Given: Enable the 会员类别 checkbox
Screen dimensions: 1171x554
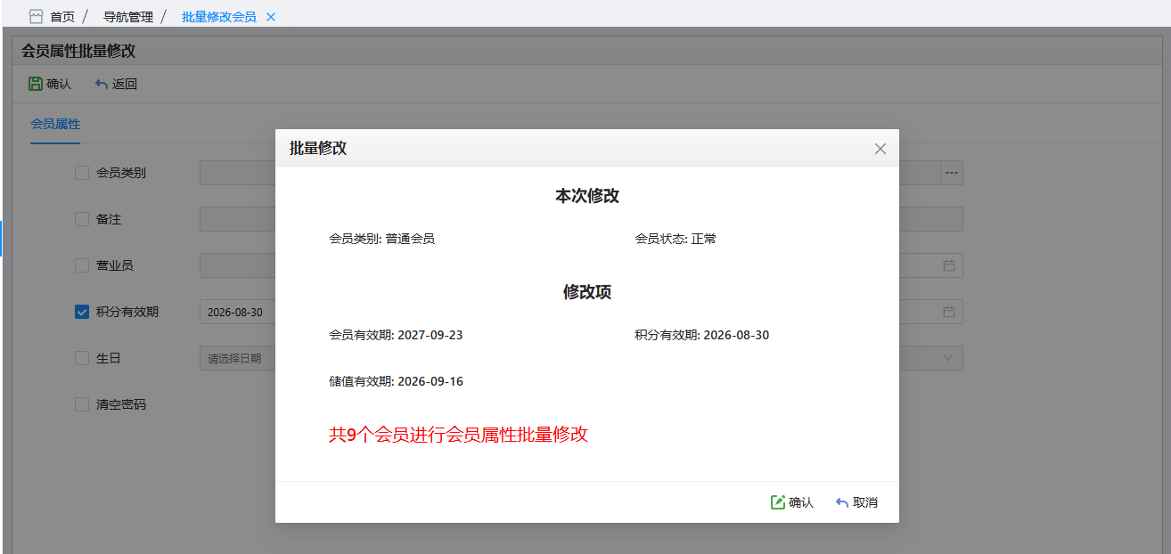Looking at the screenshot, I should pyautogui.click(x=82, y=173).
